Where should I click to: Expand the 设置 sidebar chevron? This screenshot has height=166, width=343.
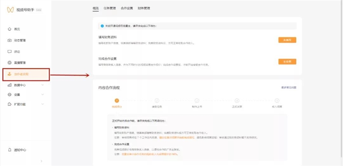point(42,95)
